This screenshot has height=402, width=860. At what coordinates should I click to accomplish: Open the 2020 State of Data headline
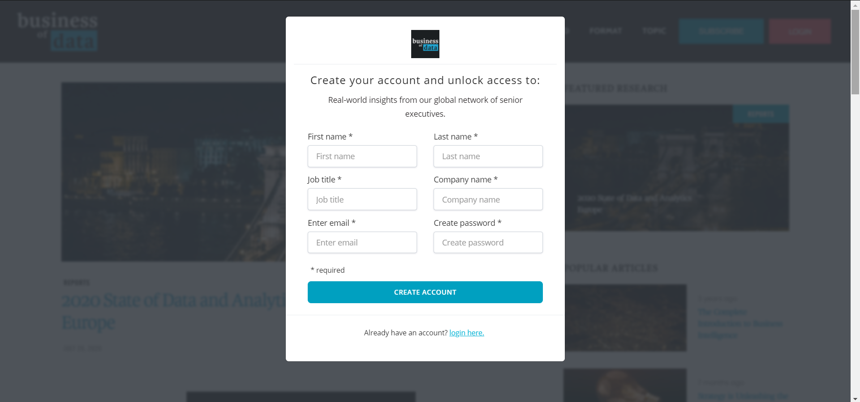(174, 311)
